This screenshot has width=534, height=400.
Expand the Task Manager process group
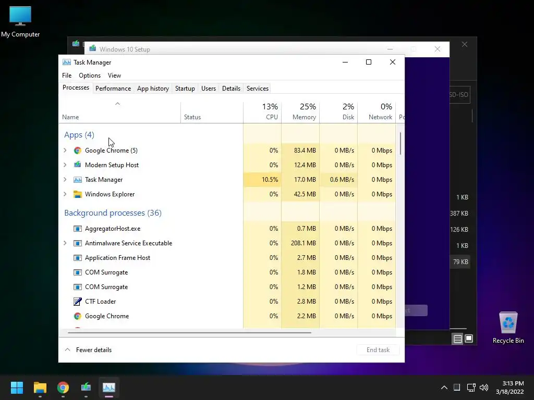[65, 180]
